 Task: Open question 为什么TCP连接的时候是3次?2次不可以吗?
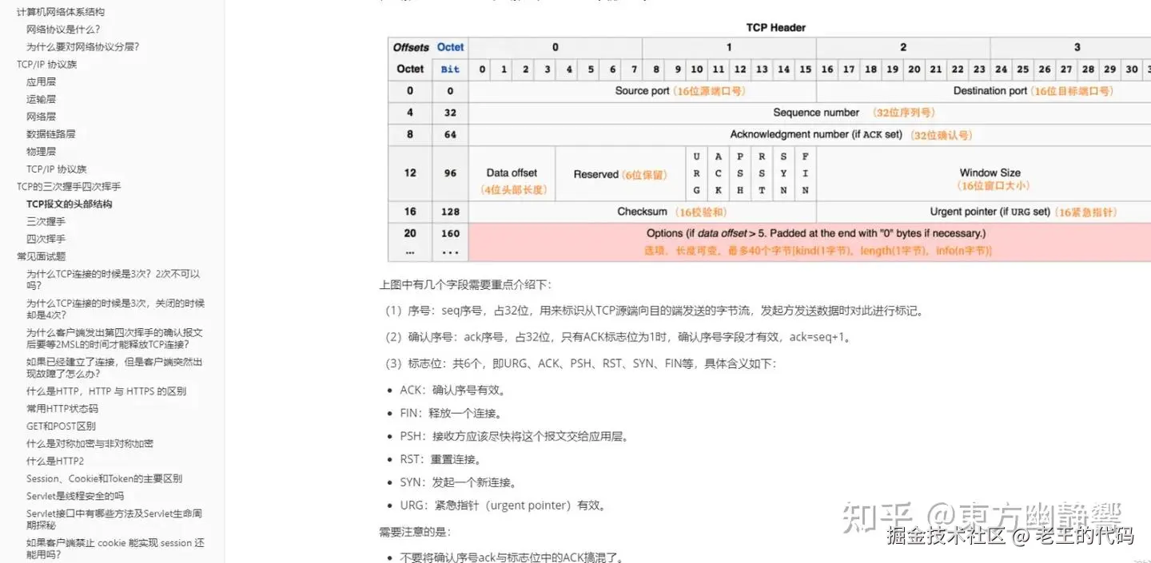click(113, 280)
